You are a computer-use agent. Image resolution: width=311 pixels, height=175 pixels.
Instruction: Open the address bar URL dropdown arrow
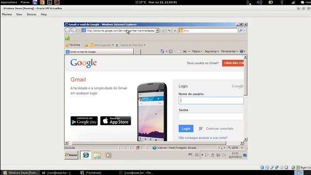point(157,31)
